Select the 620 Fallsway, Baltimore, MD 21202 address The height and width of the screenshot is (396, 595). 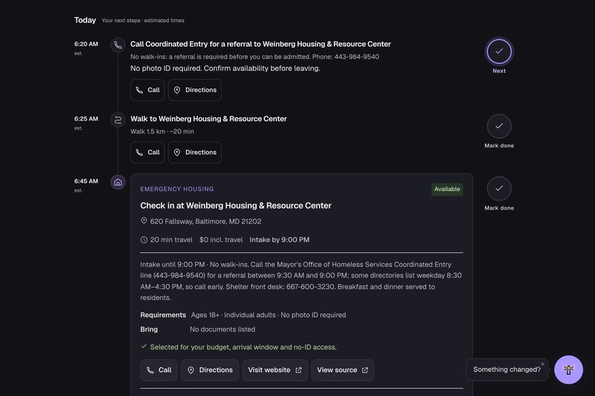pos(206,221)
